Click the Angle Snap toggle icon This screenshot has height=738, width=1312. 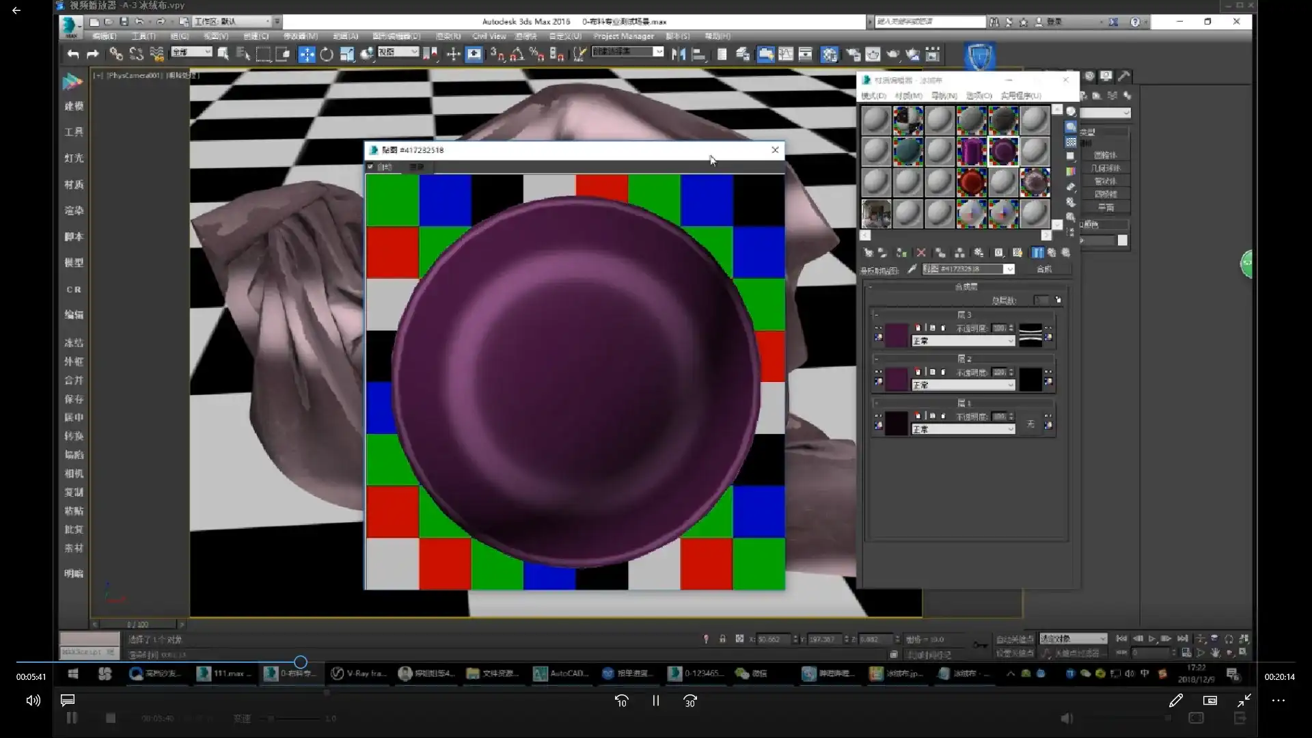coord(517,55)
